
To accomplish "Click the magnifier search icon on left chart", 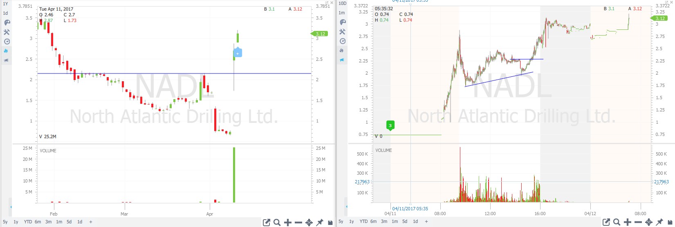I will pos(277,223).
